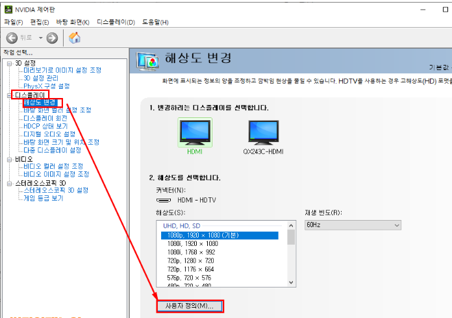Select 해상도 변경 in the task tree
This screenshot has width=452, height=318.
point(40,103)
